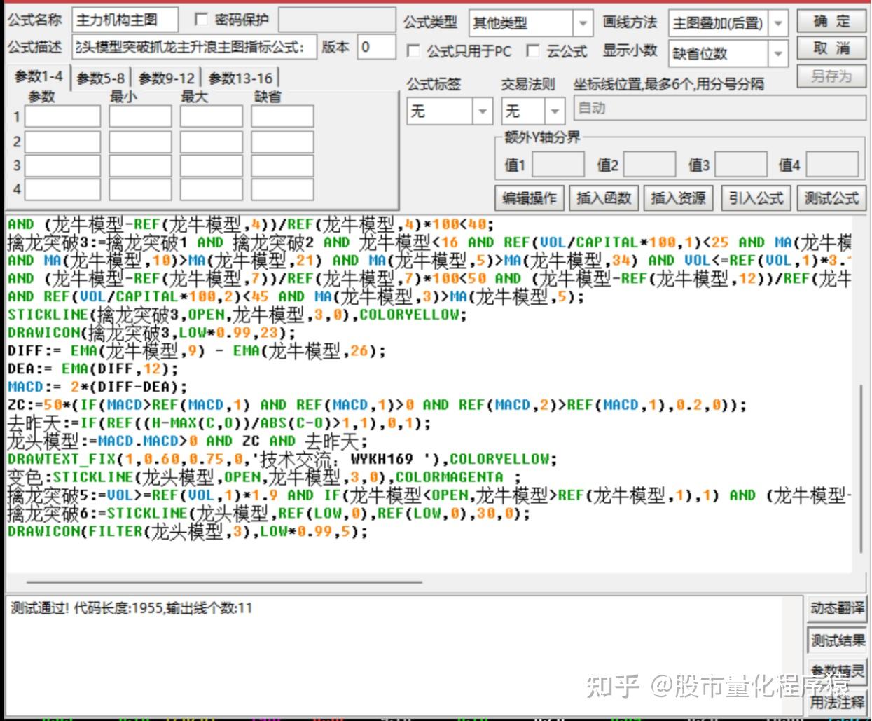Show the 测试结果 panel
872x721 pixels.
coord(837,640)
